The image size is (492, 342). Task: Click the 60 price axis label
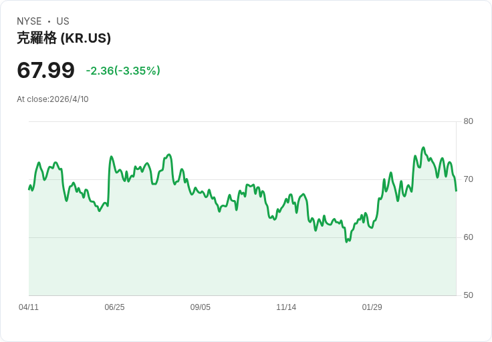click(468, 237)
